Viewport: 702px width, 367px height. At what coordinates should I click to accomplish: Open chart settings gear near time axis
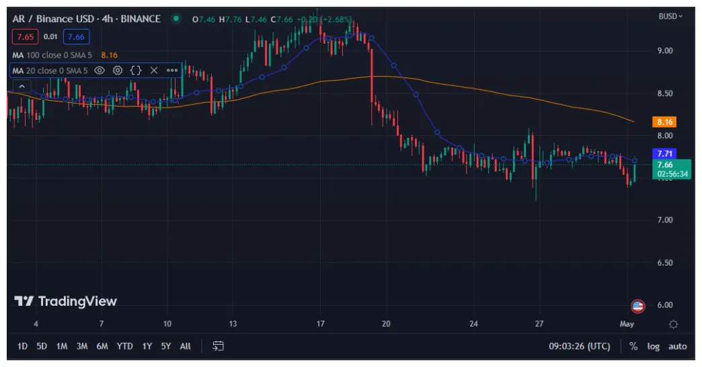click(x=673, y=324)
